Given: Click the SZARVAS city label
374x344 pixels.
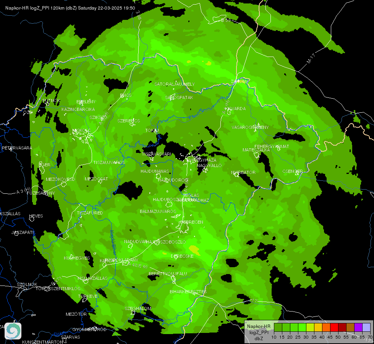Looking at the screenshot, I should point(70,337).
